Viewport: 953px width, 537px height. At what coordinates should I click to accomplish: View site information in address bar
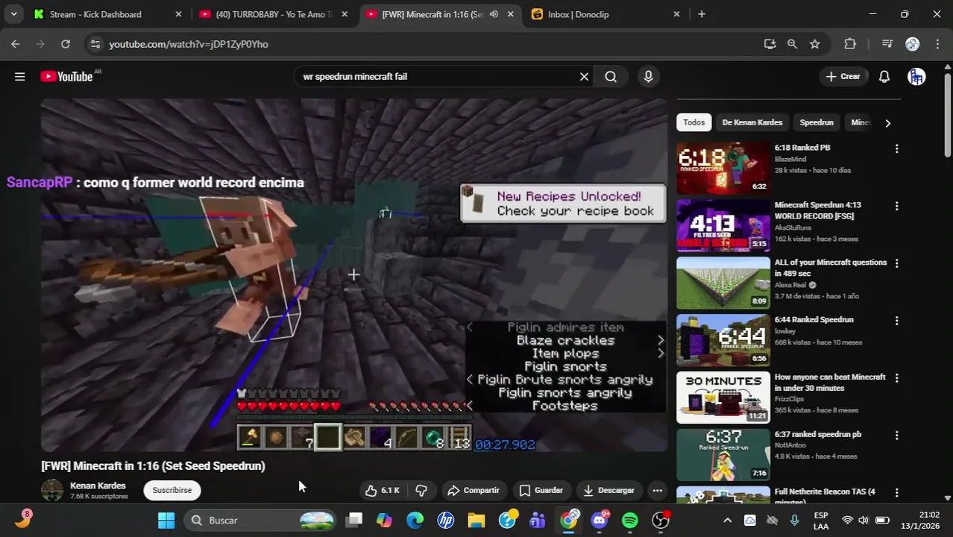pyautogui.click(x=95, y=44)
